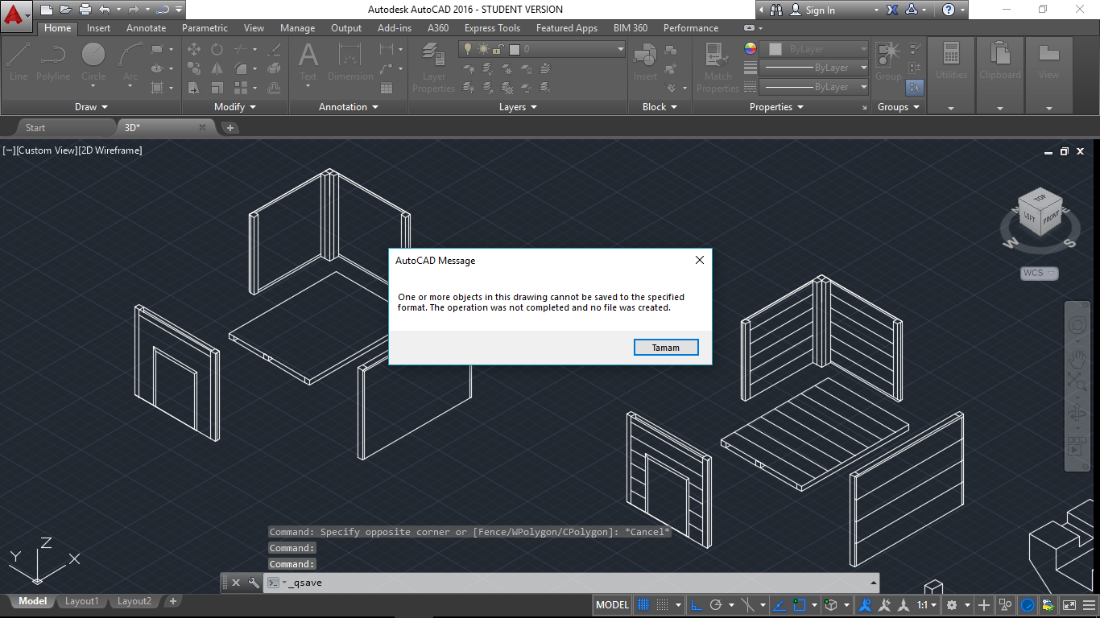Image resolution: width=1100 pixels, height=618 pixels.
Task: Select the Polyline tool
Action: coord(53,62)
